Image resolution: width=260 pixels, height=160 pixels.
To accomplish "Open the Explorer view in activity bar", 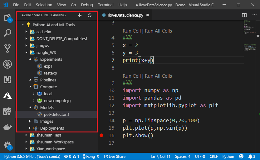I will pyautogui.click(x=7, y=18).
